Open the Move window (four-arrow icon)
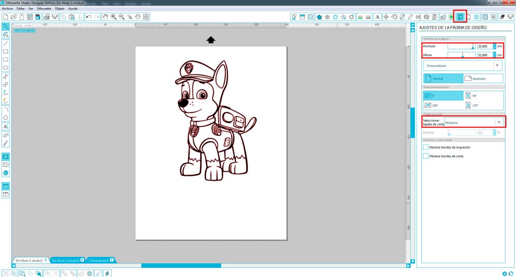Viewport: 516px width, 277px height. tap(386, 17)
